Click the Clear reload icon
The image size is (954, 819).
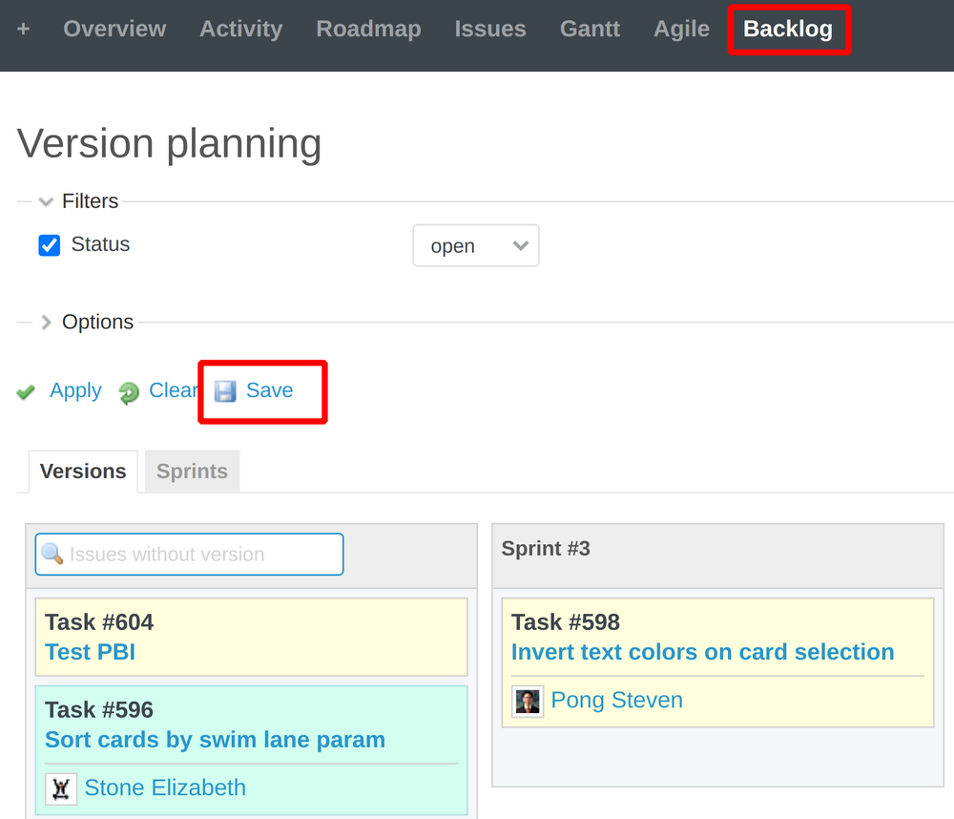coord(129,392)
